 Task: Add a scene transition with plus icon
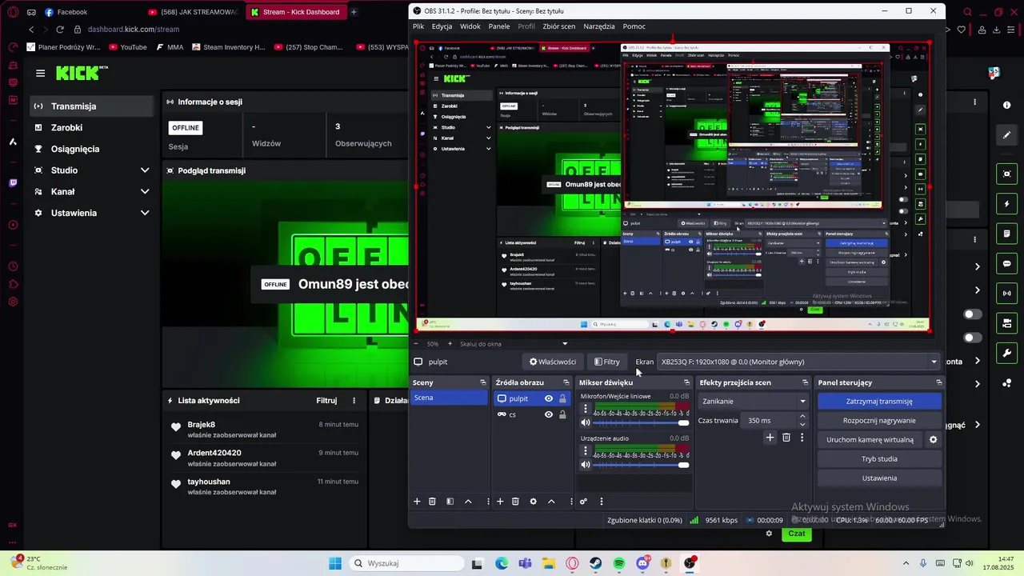click(x=770, y=438)
